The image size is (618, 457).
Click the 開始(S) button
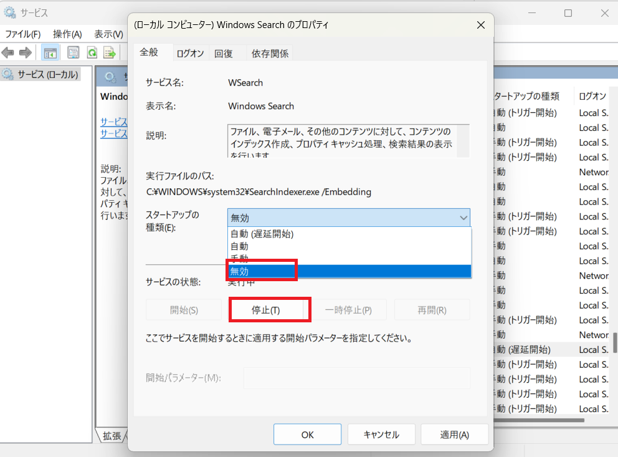(x=184, y=310)
